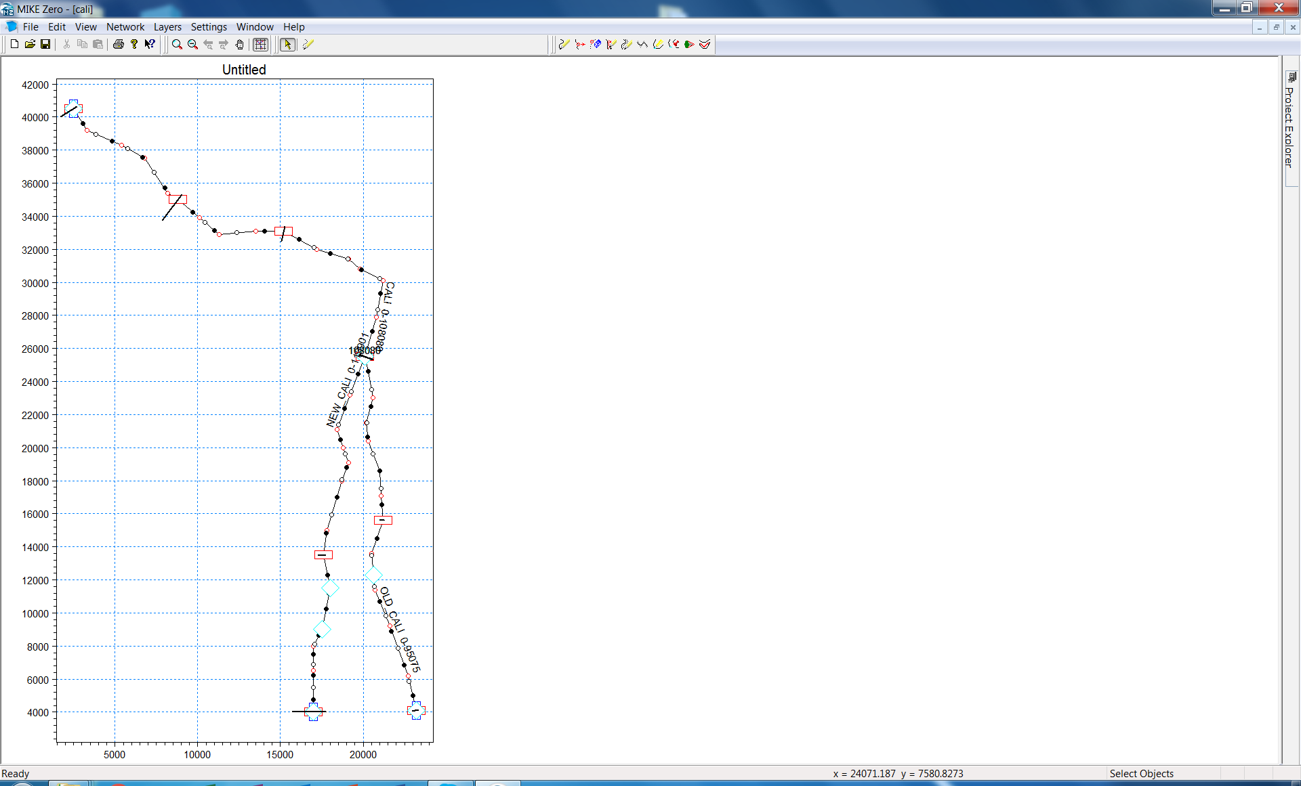Screen dimensions: 1301x786
Task: Choose the move points tool
Action: pos(580,44)
